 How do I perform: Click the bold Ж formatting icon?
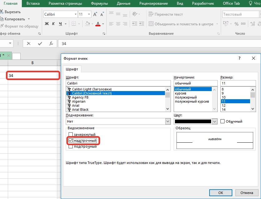pos(47,24)
